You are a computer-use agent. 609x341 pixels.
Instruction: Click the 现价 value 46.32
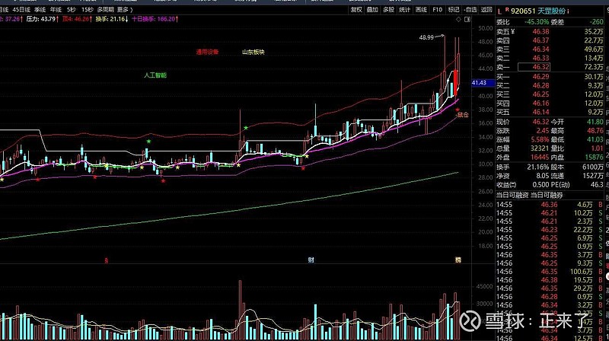pyautogui.click(x=540, y=122)
